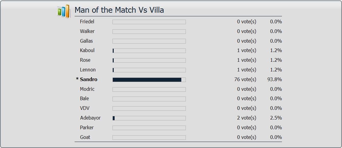Select the Friedel poll option
The width and height of the screenshot is (342, 148).
pyautogui.click(x=87, y=22)
